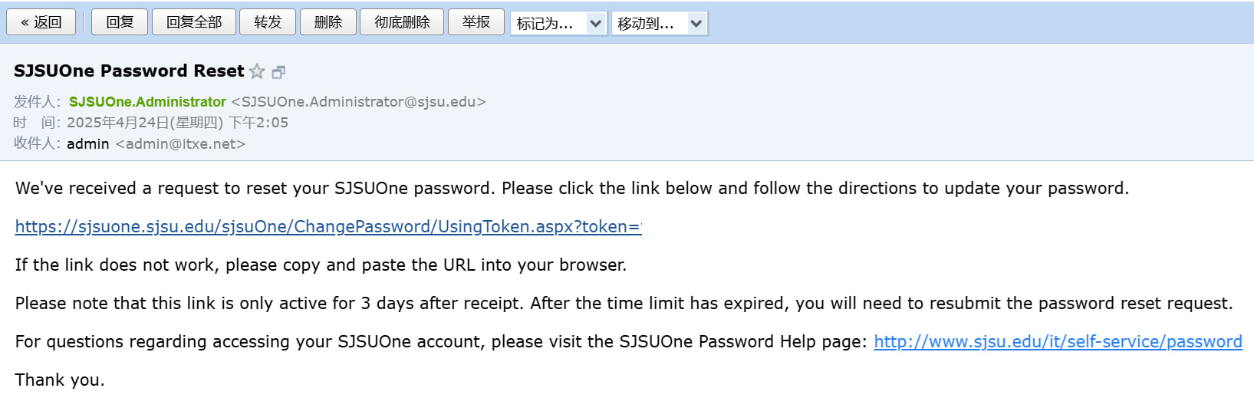This screenshot has height=398, width=1254.
Task: Open the ChangePassword token reset link
Action: [328, 226]
